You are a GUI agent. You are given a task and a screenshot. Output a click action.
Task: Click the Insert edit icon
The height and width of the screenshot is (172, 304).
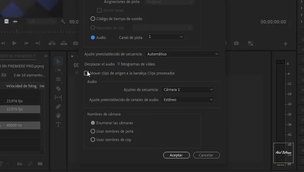pos(52,43)
